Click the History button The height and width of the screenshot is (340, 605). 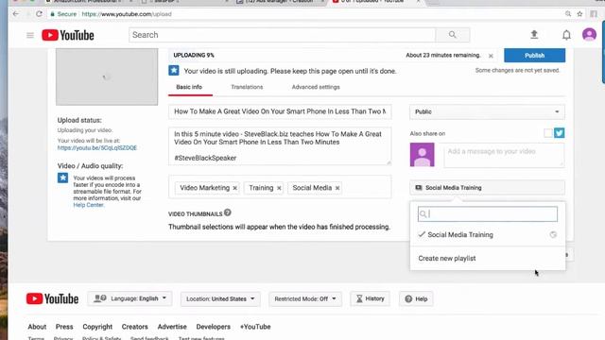click(370, 298)
